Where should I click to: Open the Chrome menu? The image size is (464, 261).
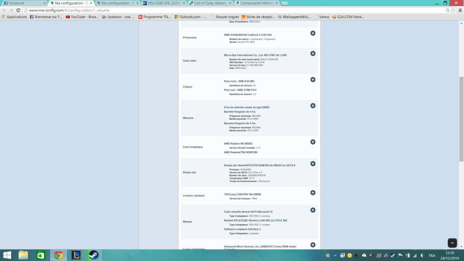(x=460, y=10)
